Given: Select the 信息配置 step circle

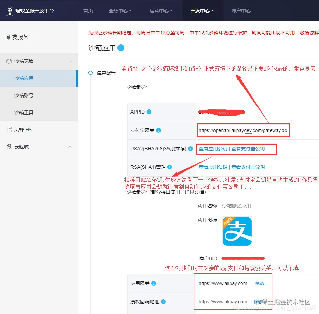Looking at the screenshot, I should click(91, 73).
